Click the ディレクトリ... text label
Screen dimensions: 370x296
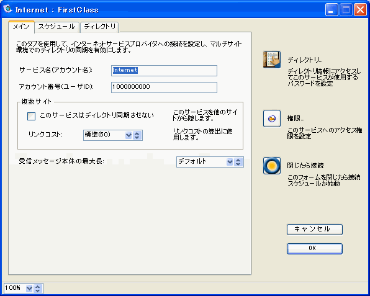pos(305,60)
